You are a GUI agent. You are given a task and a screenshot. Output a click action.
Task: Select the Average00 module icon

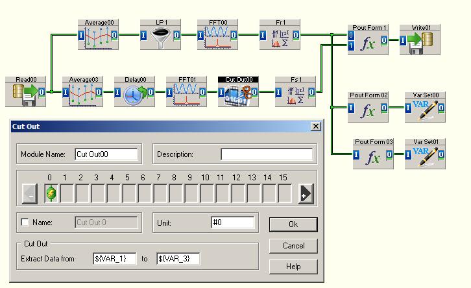click(x=98, y=34)
